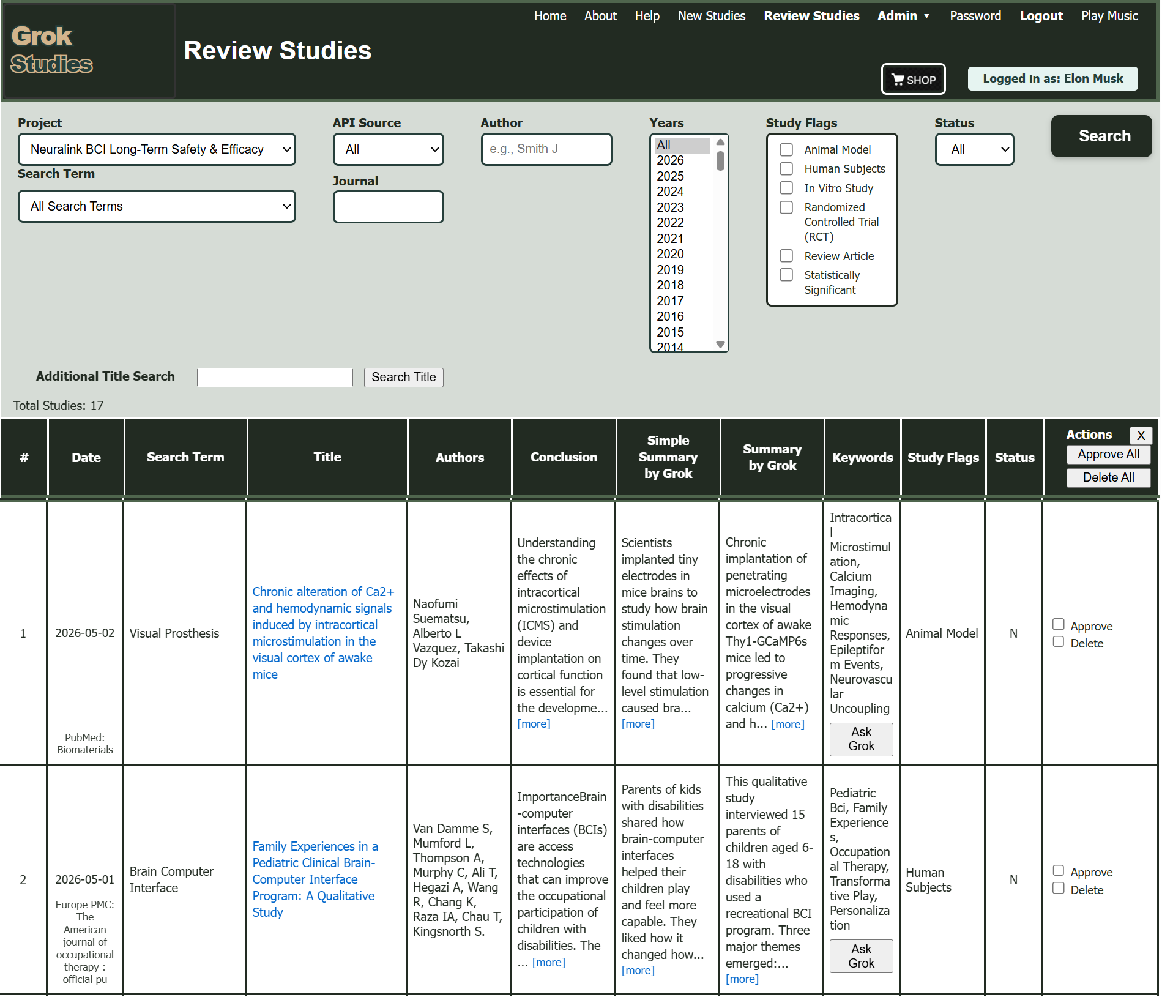Click the Search Term column header

[x=185, y=457]
